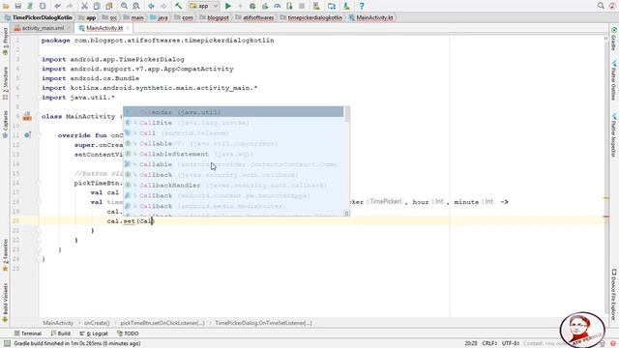Screen dimensions: 619x348
Task: Click the Undo arrow icon
Action: 57,6
